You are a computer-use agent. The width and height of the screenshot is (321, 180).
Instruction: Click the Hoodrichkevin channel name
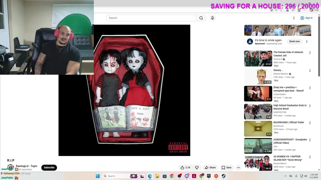tap(280, 163)
